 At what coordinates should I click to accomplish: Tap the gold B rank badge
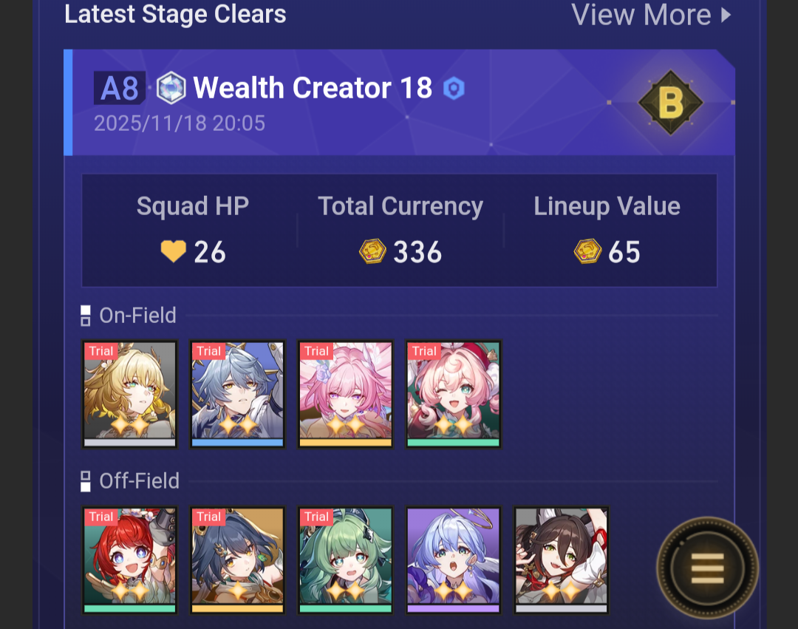click(671, 103)
